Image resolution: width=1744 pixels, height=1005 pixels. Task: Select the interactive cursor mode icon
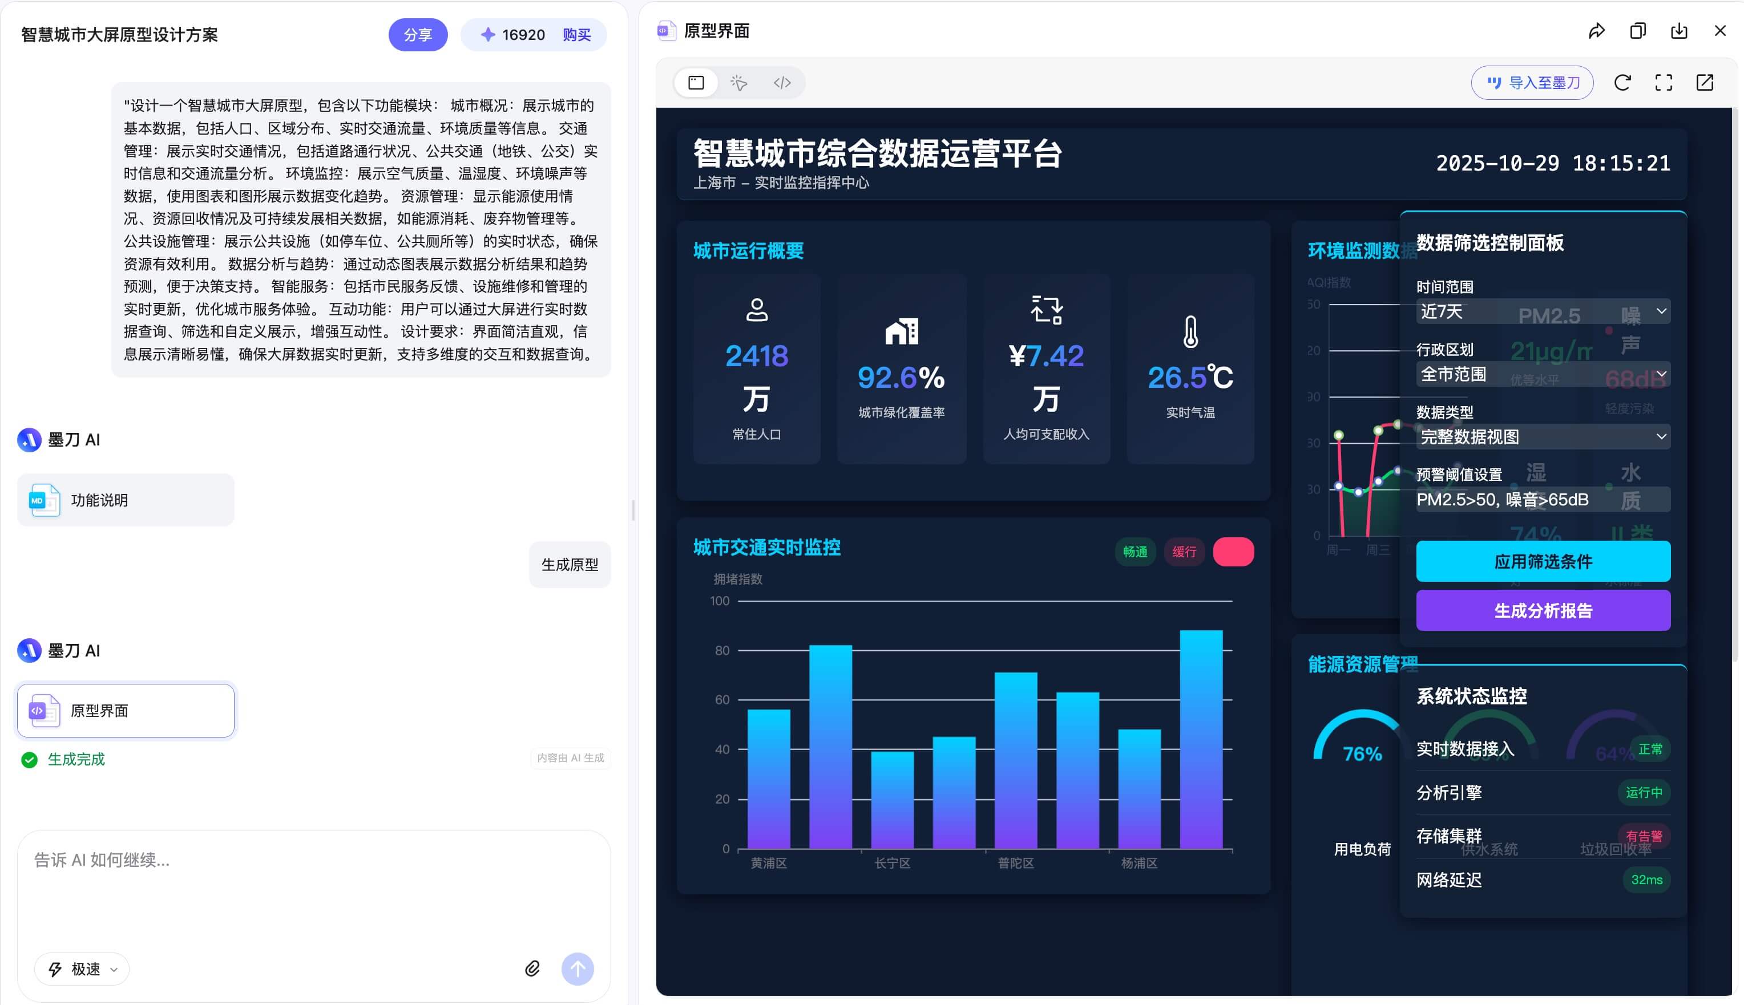(738, 82)
